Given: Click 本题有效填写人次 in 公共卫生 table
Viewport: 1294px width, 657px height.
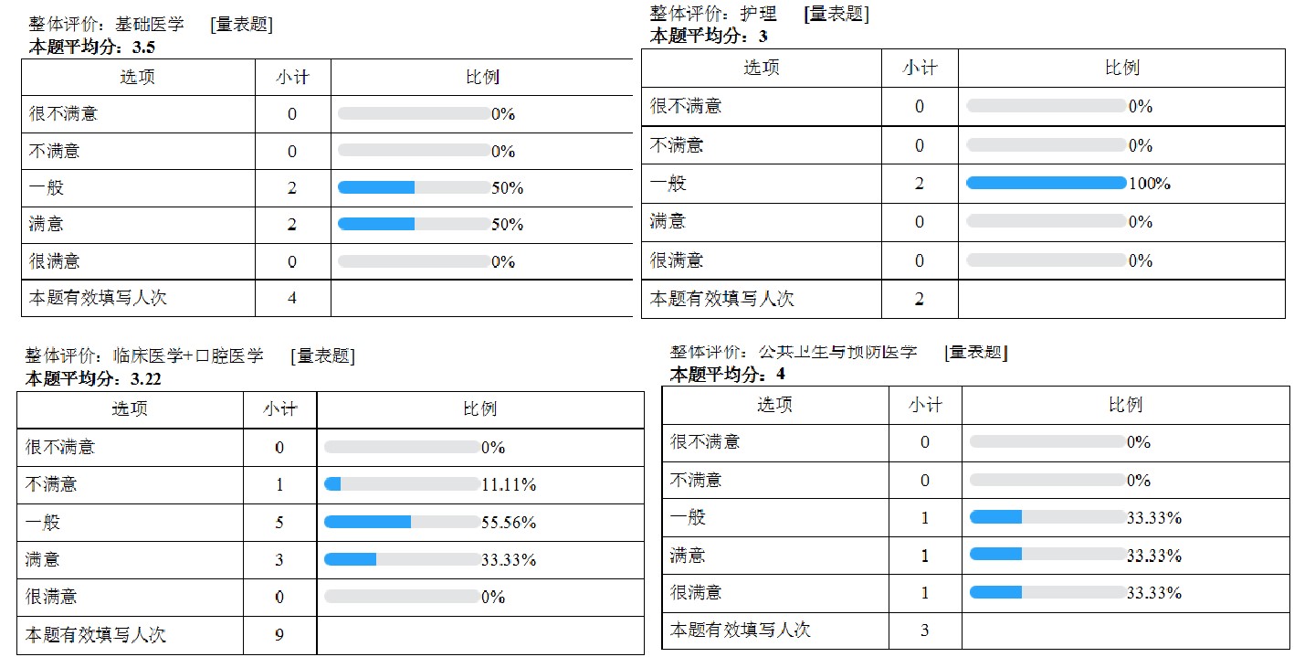Looking at the screenshot, I should click(x=740, y=630).
